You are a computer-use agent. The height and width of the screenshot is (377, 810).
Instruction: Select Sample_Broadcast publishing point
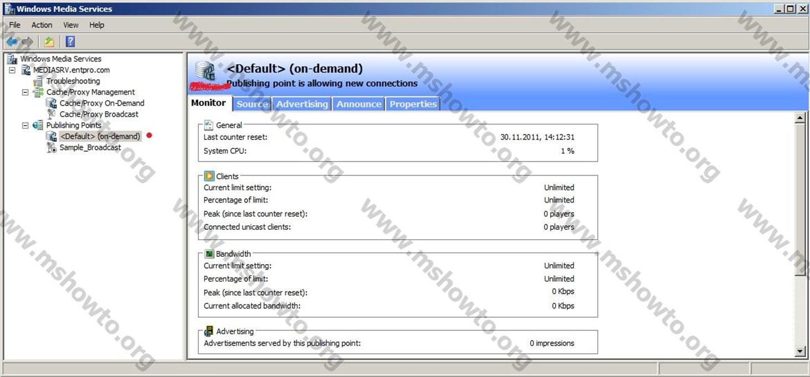90,147
